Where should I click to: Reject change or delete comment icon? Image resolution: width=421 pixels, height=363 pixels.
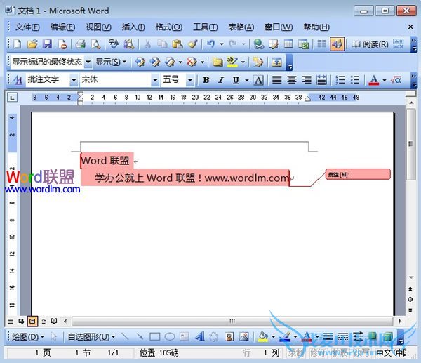click(x=192, y=62)
